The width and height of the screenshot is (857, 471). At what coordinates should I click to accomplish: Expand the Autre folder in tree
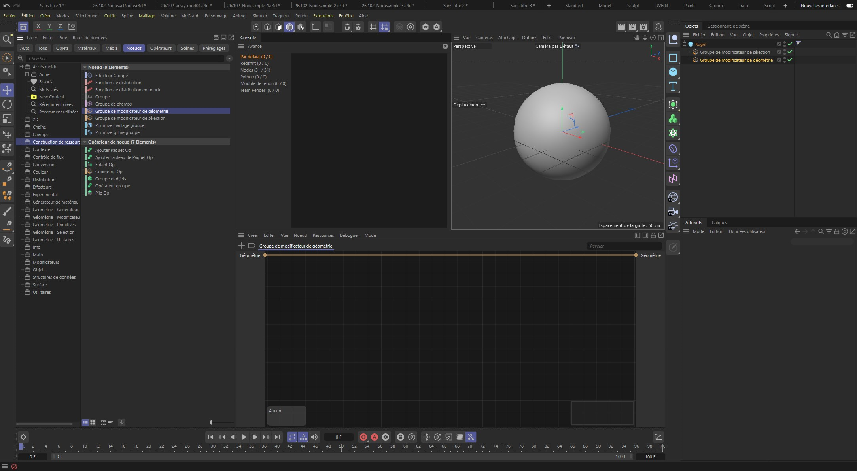pyautogui.click(x=27, y=74)
